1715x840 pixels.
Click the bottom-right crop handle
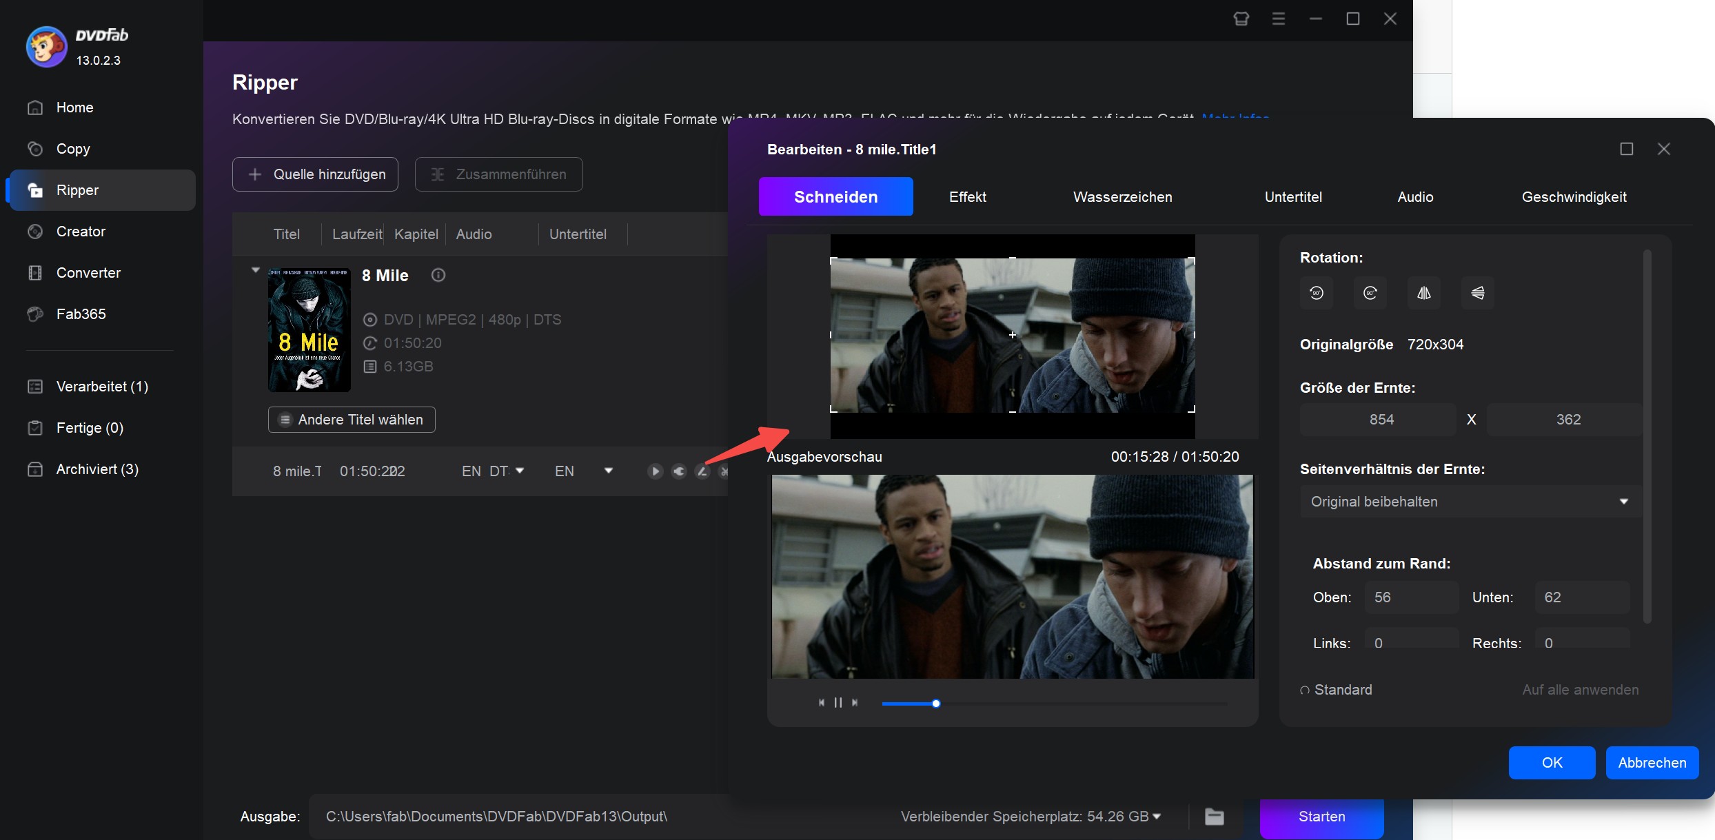[1192, 409]
